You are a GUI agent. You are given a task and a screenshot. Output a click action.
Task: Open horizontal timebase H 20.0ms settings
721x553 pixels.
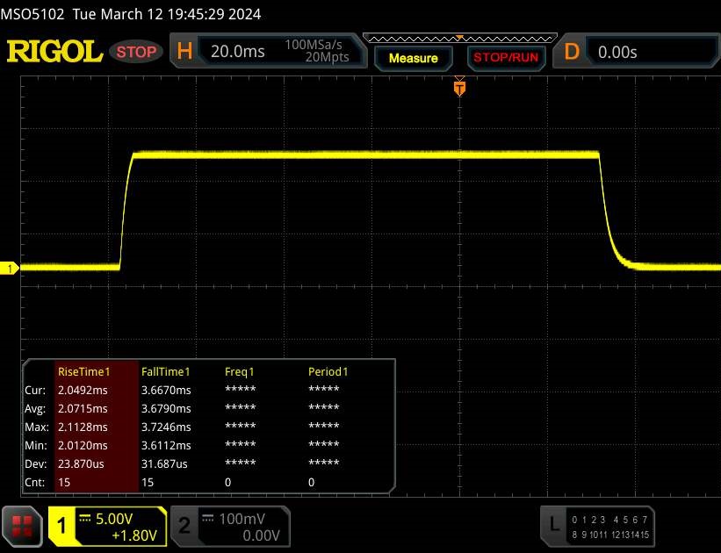pos(268,51)
